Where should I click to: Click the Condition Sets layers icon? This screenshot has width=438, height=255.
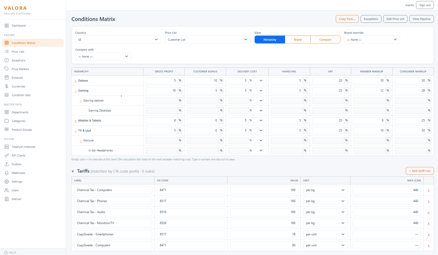pyautogui.click(x=7, y=95)
